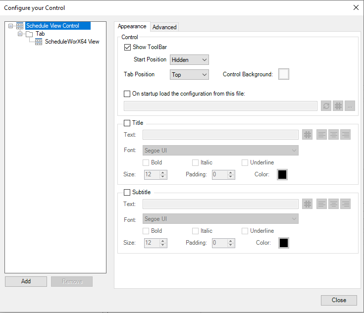Click the ellipsis browse button for the configuration file

click(x=350, y=105)
